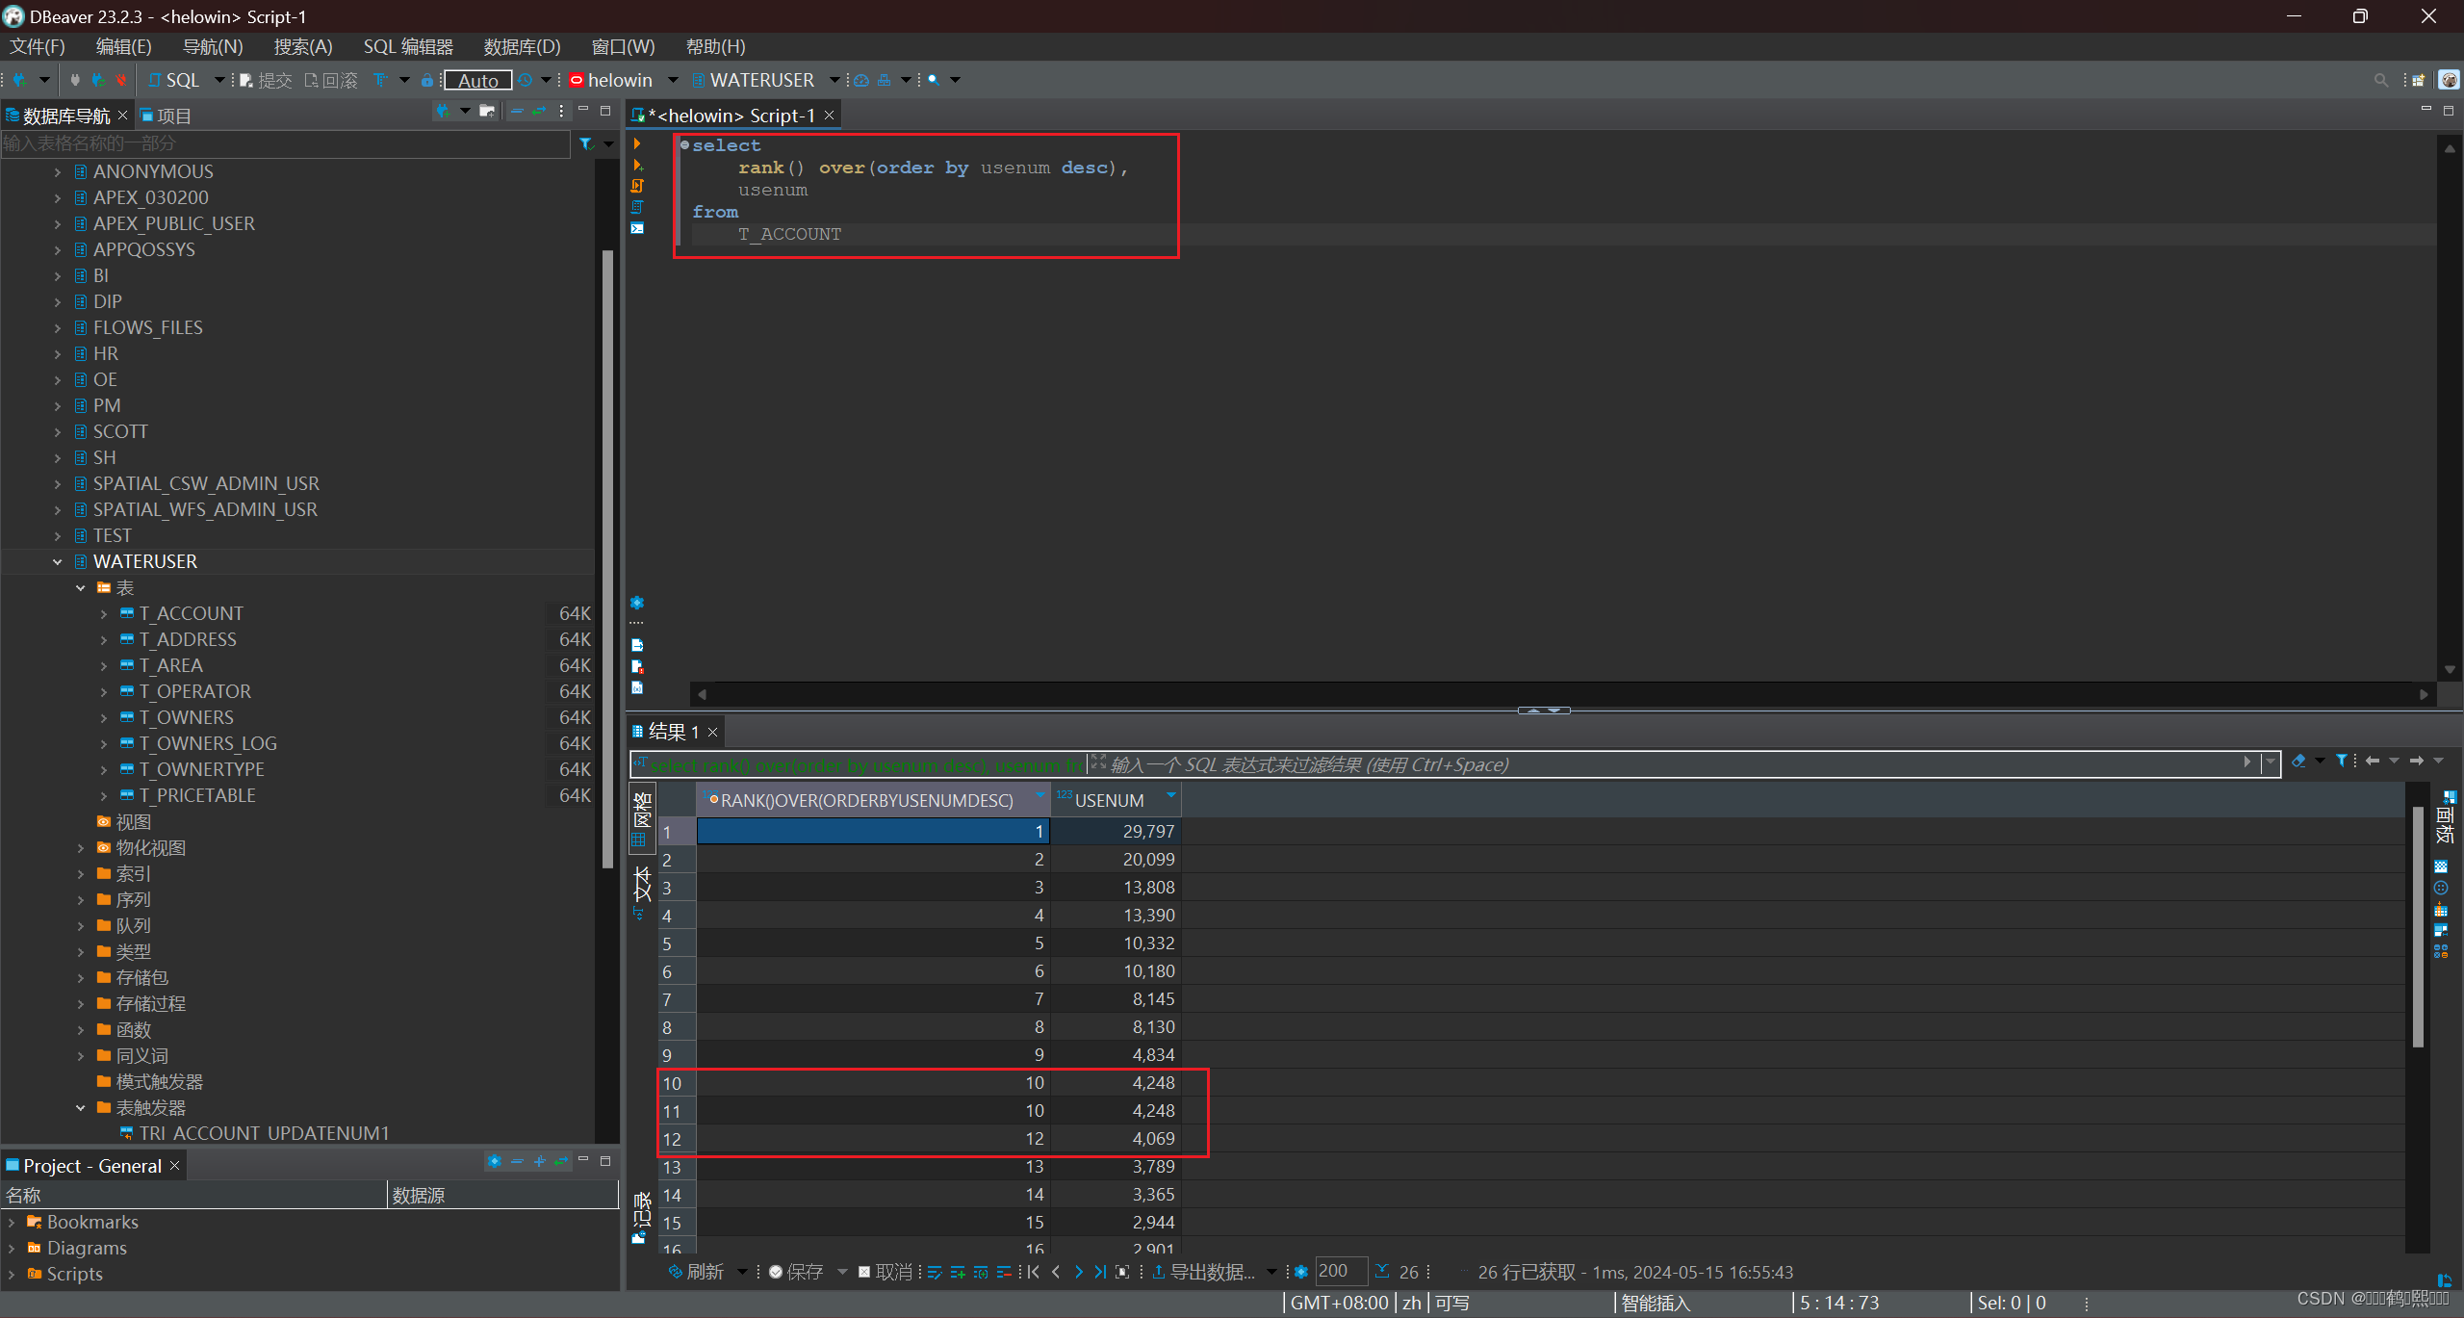Click the add row icon in results toolbar
Image resolution: width=2464 pixels, height=1318 pixels.
pyautogui.click(x=958, y=1273)
